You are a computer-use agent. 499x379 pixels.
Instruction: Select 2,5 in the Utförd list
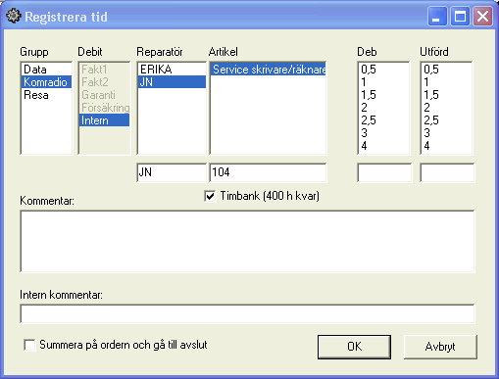click(446, 120)
